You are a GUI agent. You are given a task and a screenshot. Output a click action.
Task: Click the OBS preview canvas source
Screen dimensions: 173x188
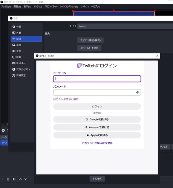(x=114, y=13)
